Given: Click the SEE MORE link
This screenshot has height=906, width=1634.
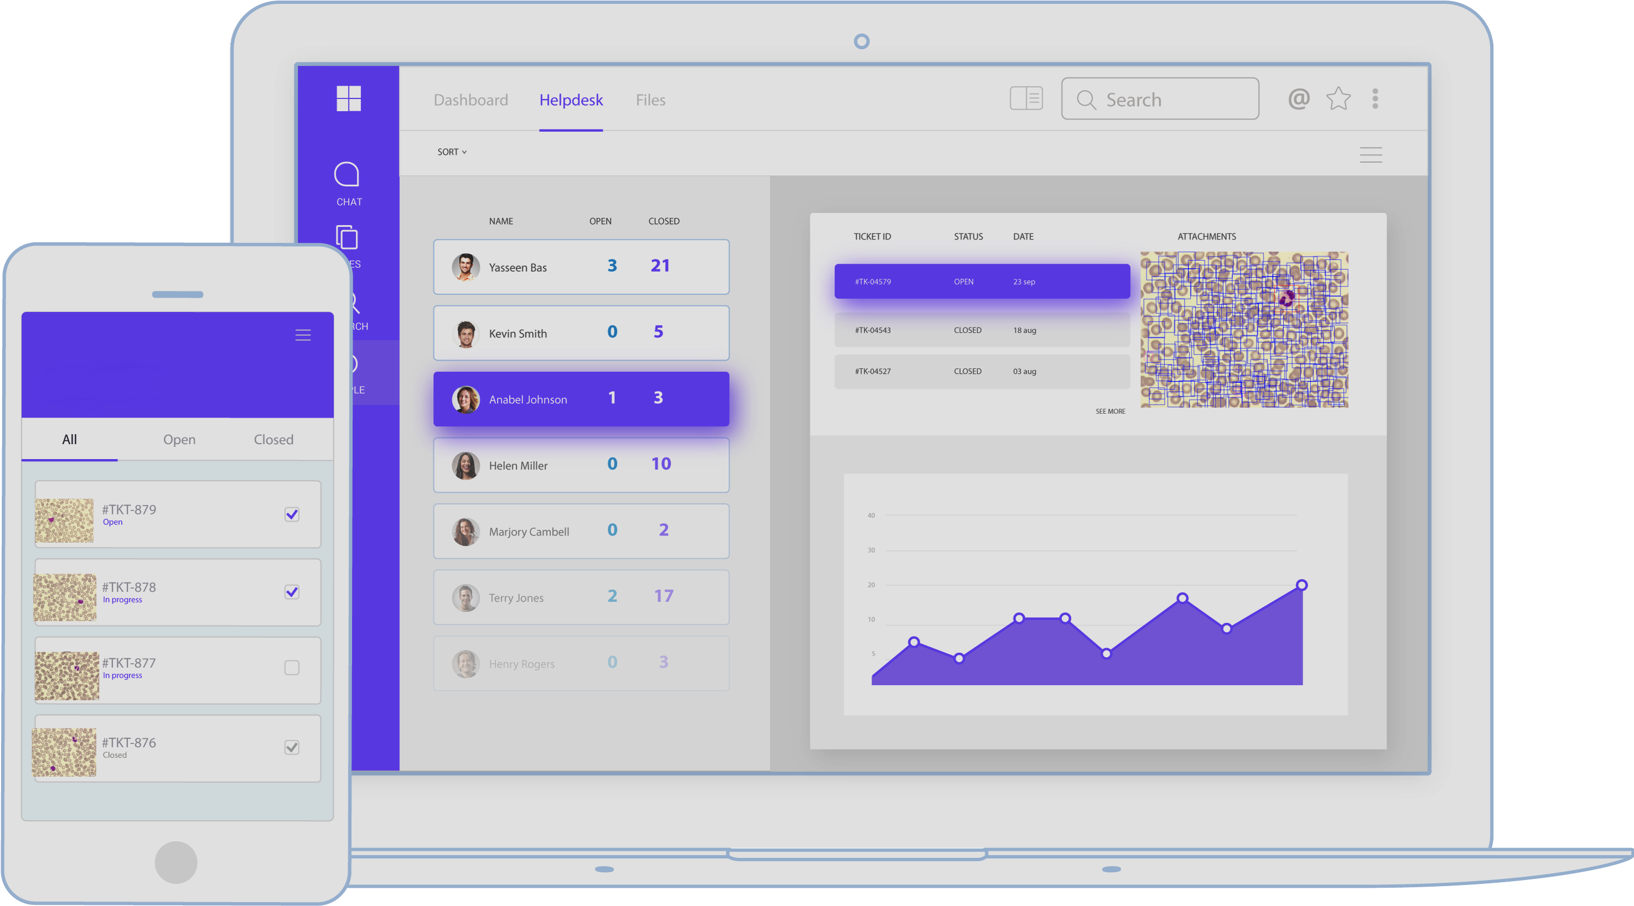Looking at the screenshot, I should [x=1110, y=412].
